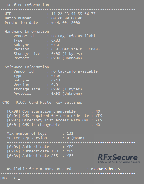The width and height of the screenshot is (144, 184).
Task: Click the Desfire Information header
Action: [x=28, y=5]
